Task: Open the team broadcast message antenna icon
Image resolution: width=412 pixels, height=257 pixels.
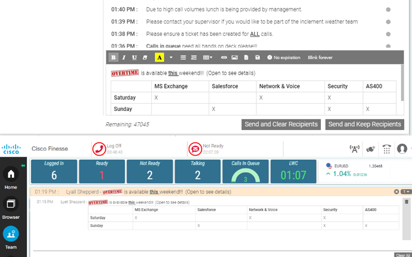Action: pos(354,149)
